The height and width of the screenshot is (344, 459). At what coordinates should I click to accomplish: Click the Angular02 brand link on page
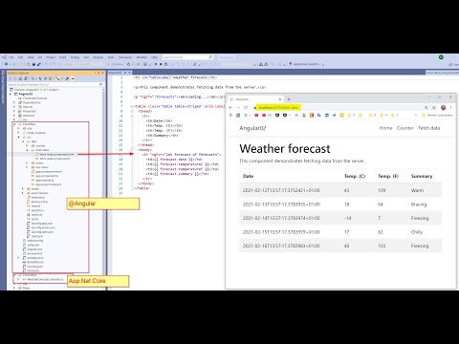click(x=252, y=128)
